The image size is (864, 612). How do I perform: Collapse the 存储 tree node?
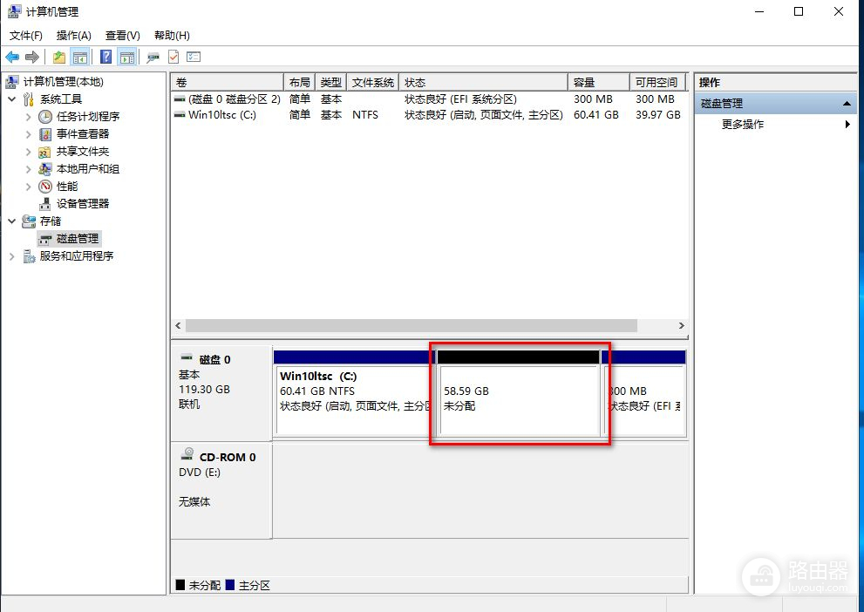12,221
